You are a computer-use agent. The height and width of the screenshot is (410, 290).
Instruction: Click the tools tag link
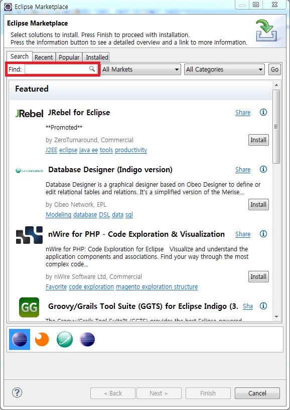coord(106,150)
